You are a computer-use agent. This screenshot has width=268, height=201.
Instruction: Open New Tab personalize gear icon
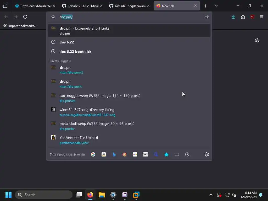click(x=257, y=40)
